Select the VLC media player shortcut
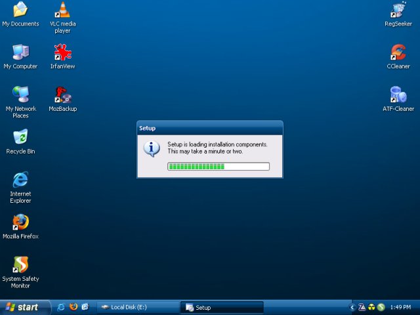420x315 pixels. pos(62,10)
